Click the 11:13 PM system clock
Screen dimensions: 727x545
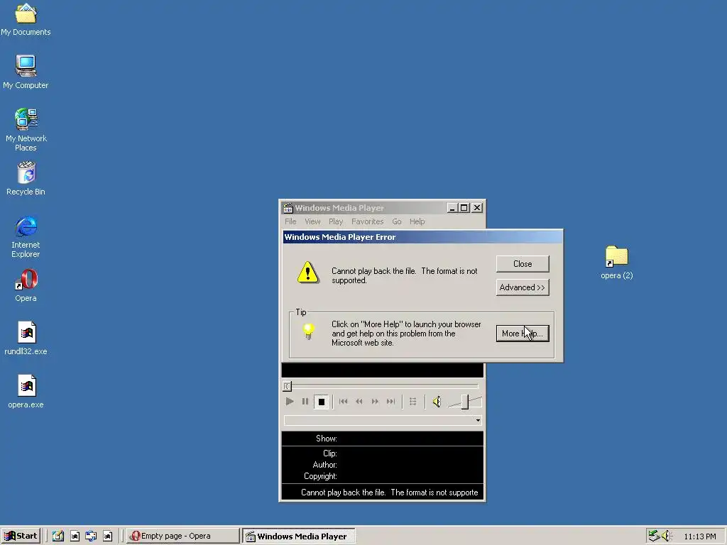[699, 536]
